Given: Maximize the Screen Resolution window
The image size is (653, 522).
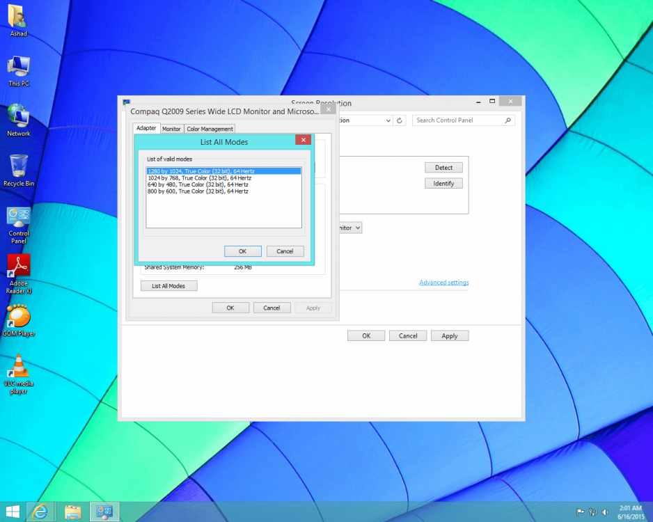Looking at the screenshot, I should click(x=492, y=101).
